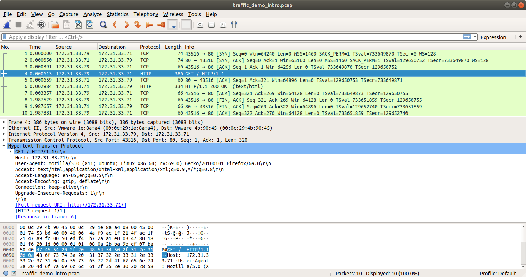Focus the display filter input field
This screenshot has width=526, height=277.
pos(235,37)
